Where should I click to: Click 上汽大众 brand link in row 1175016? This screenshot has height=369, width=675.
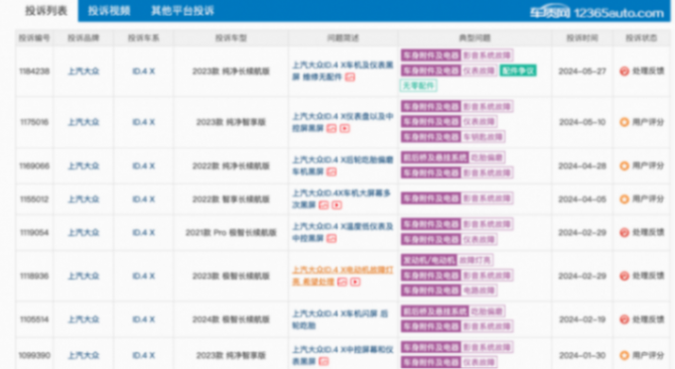pos(83,122)
